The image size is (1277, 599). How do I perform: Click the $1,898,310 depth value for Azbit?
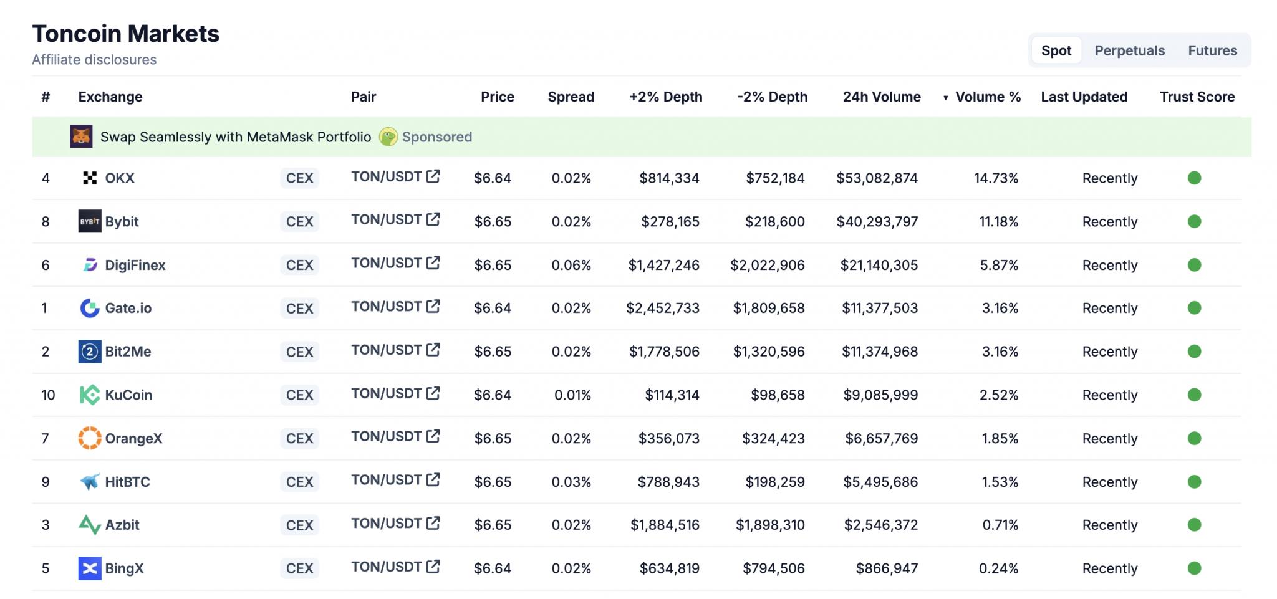(770, 525)
